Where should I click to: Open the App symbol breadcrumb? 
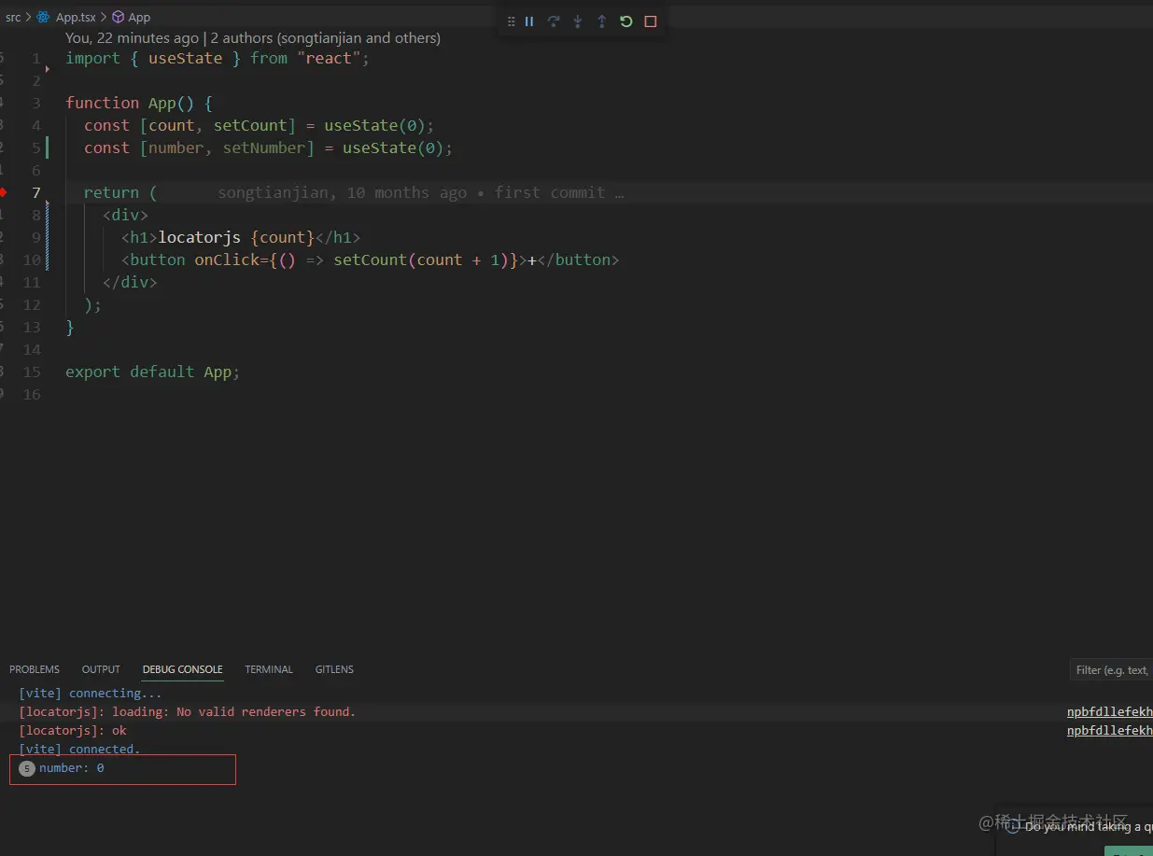click(x=139, y=17)
